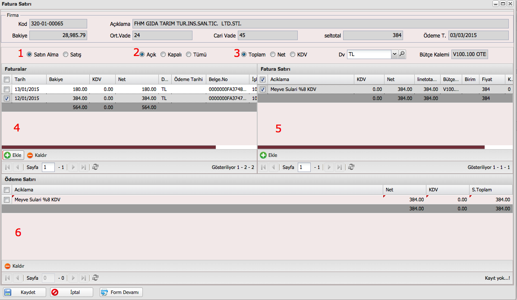Click the Cari Vade field
Image resolution: width=517 pixels, height=300 pixels.
tap(268, 35)
